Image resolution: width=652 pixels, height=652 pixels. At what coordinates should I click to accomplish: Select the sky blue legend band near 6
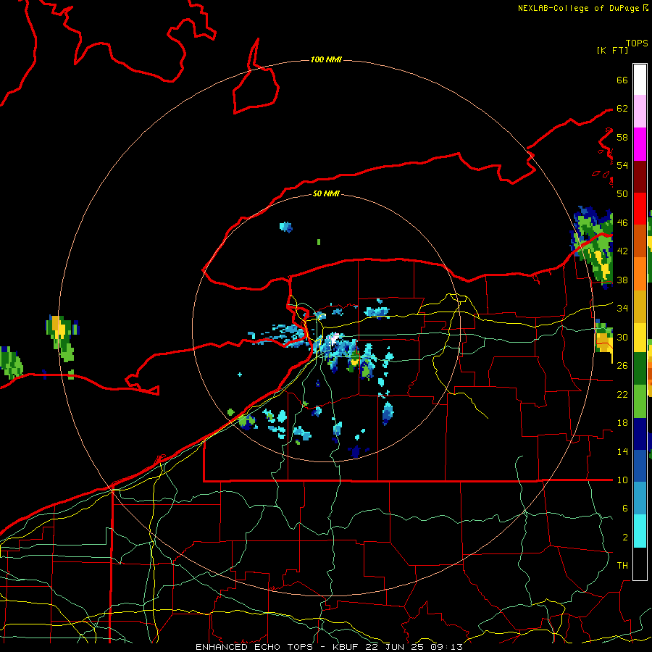pyautogui.click(x=640, y=498)
